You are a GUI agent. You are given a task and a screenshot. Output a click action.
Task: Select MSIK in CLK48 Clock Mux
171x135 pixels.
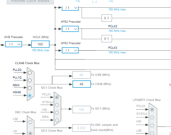[x=30, y=88]
